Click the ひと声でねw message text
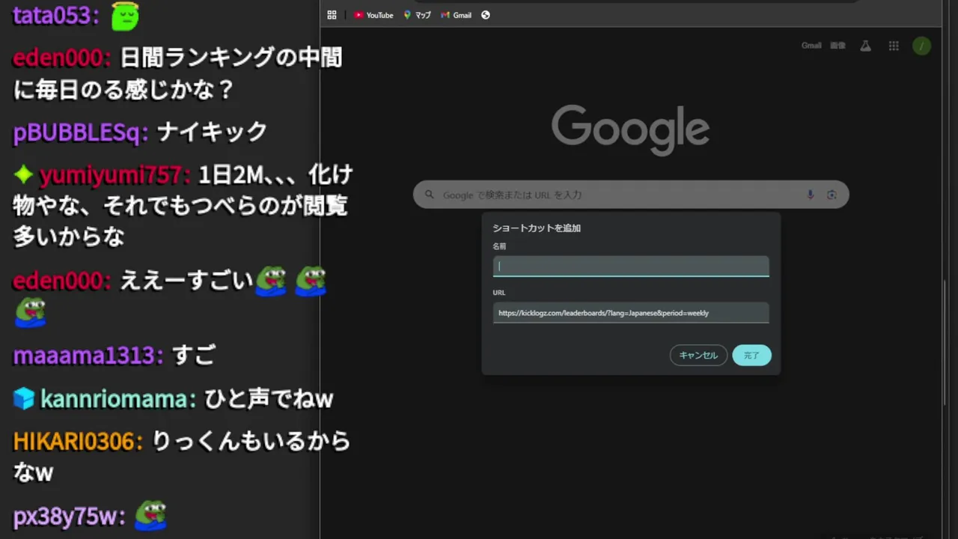This screenshot has height=539, width=958. click(268, 399)
